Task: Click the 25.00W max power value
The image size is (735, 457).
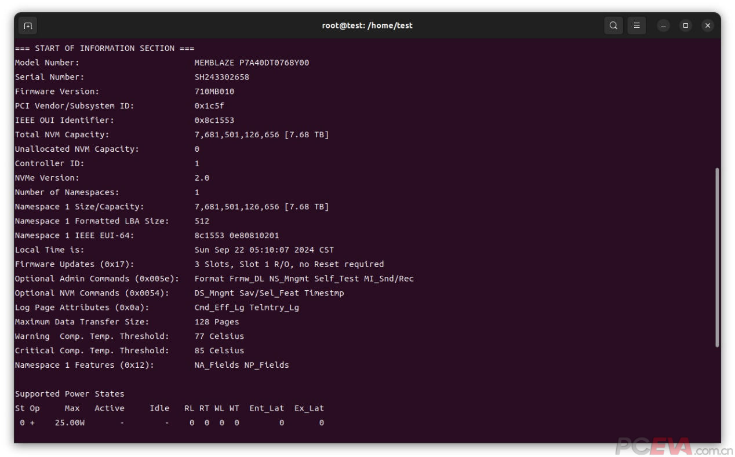Action: pyautogui.click(x=70, y=423)
